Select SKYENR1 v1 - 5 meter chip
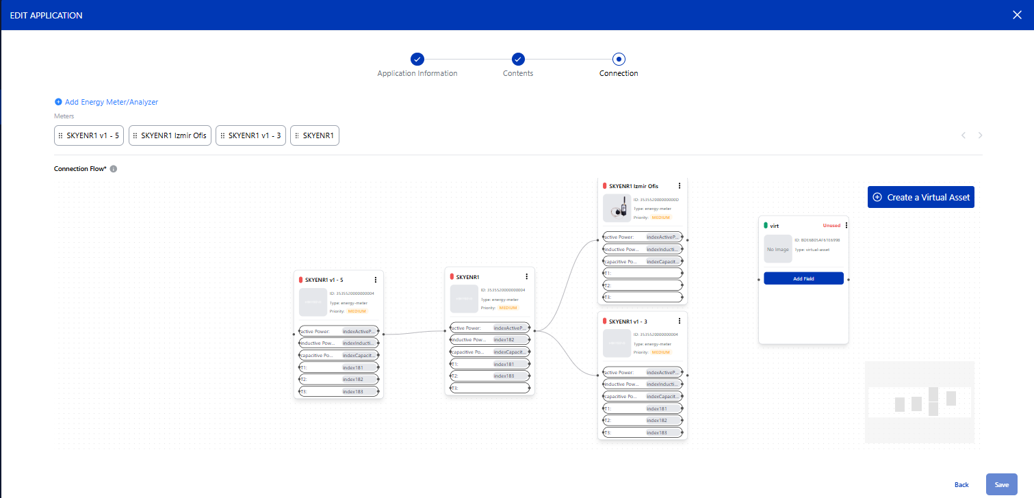Image resolution: width=1034 pixels, height=498 pixels. coord(89,135)
